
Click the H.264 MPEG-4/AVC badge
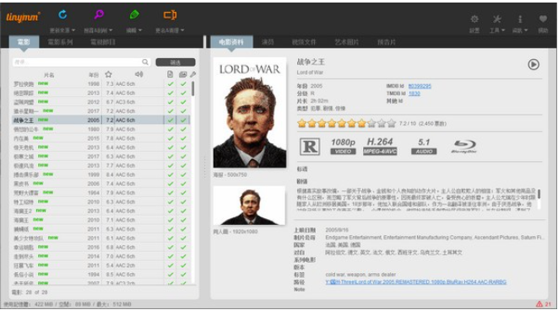(x=380, y=146)
